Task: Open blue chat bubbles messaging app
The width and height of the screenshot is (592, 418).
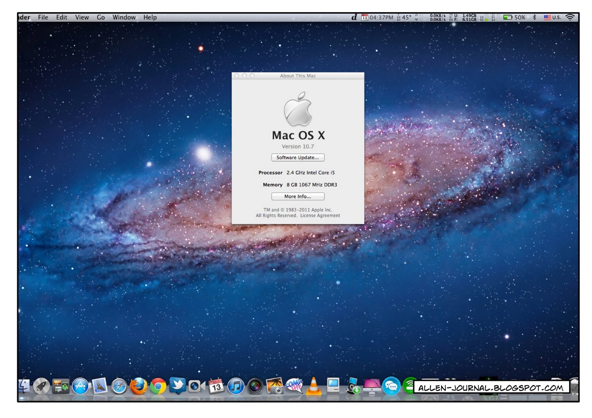Action: 391,387
